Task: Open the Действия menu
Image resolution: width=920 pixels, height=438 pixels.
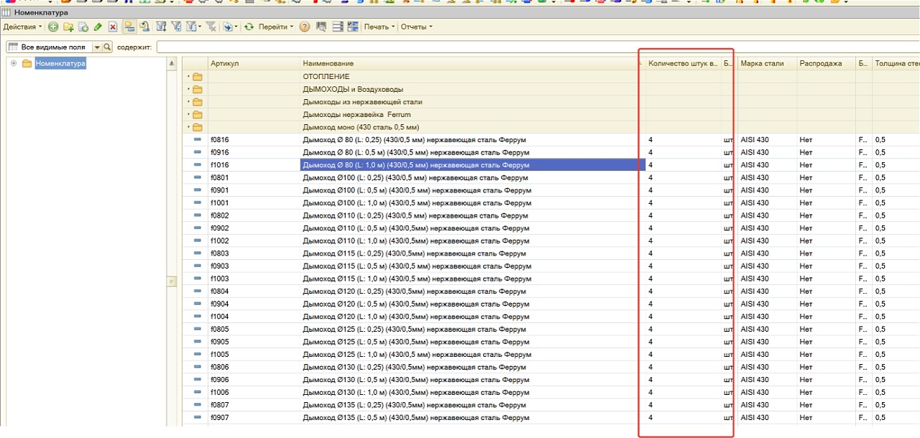Action: 22,27
